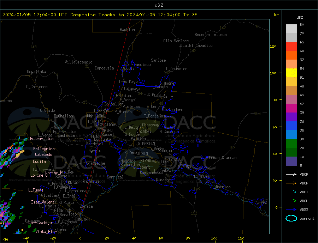This screenshot has height=243, width=318.
Task: Click the '100' tick on the bottom km axis
Action: pyautogui.click(x=214, y=238)
